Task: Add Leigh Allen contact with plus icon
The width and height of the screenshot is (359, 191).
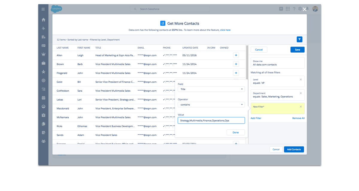Action: coord(236,55)
